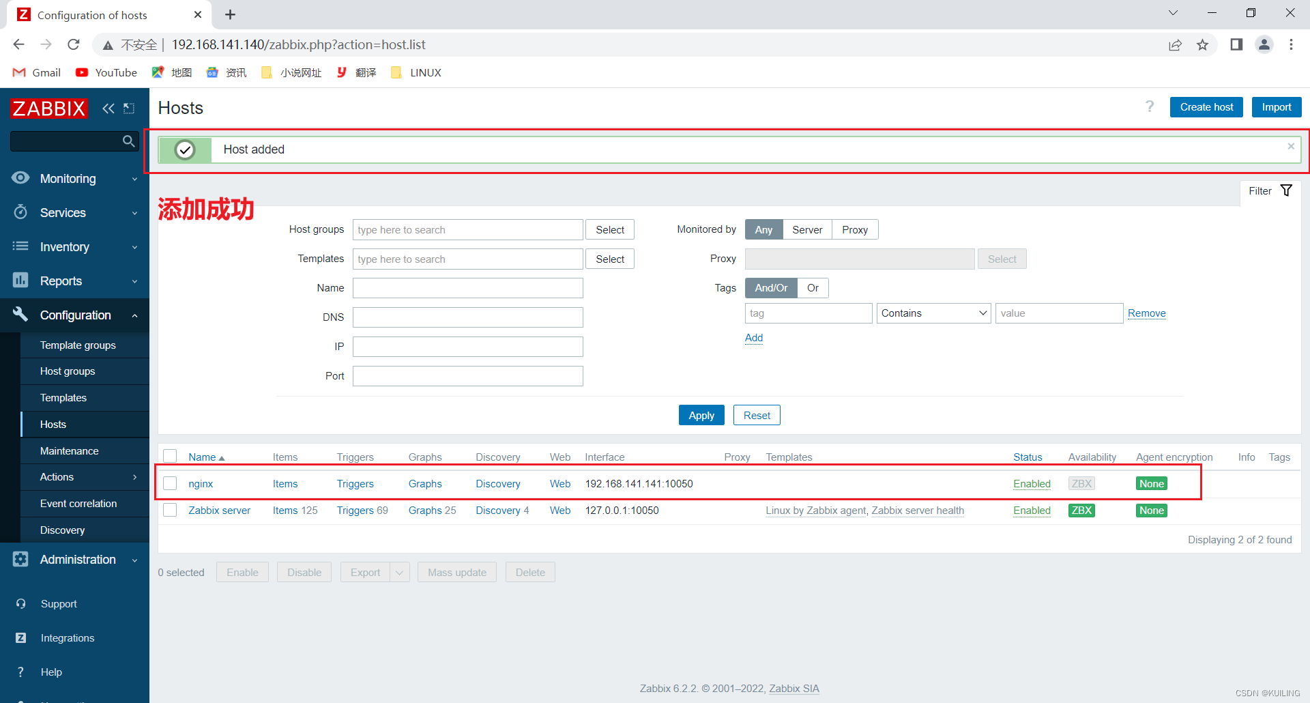Viewport: 1310px width, 703px height.
Task: Set tag evaluation to Or
Action: tap(813, 288)
